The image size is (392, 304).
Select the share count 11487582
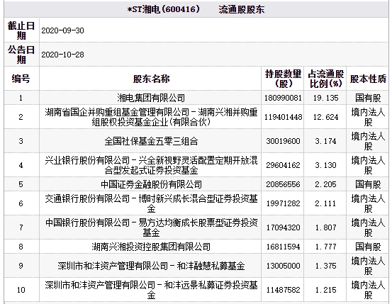point(283,290)
